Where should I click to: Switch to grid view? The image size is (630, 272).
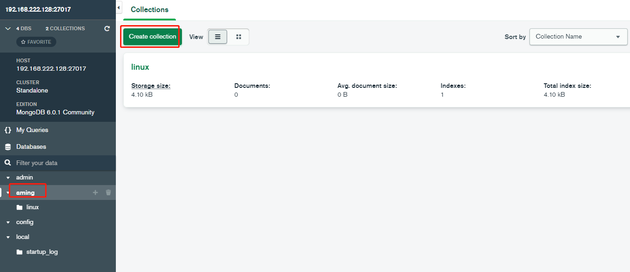click(x=239, y=37)
